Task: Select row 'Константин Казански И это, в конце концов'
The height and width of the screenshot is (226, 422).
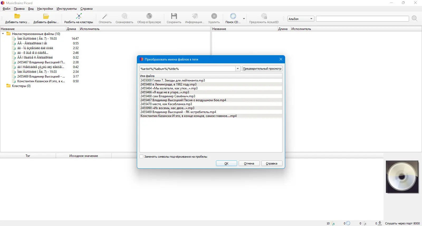Action: coord(211,116)
